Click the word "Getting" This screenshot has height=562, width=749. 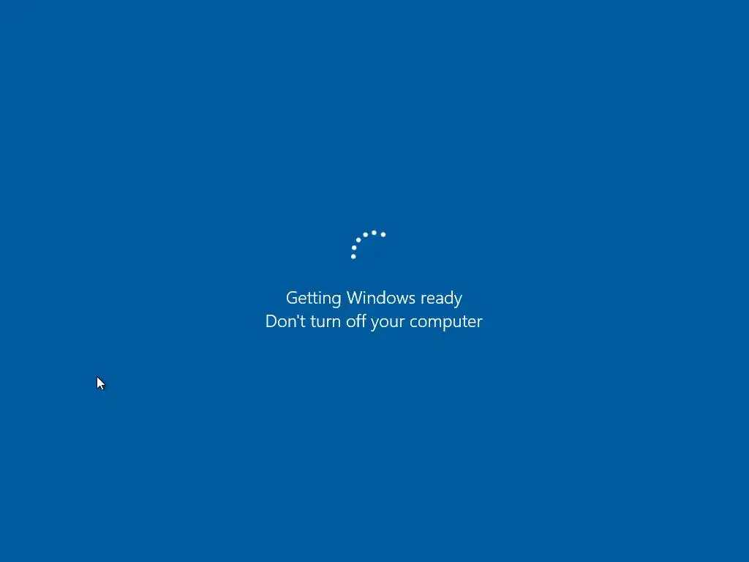[313, 299]
